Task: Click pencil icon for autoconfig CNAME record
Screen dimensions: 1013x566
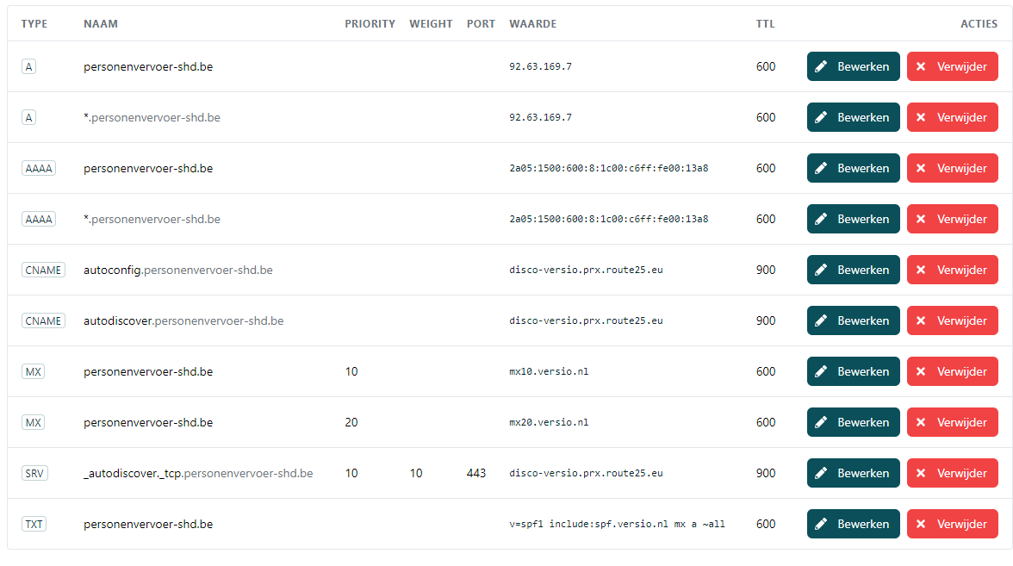Action: pyautogui.click(x=821, y=270)
